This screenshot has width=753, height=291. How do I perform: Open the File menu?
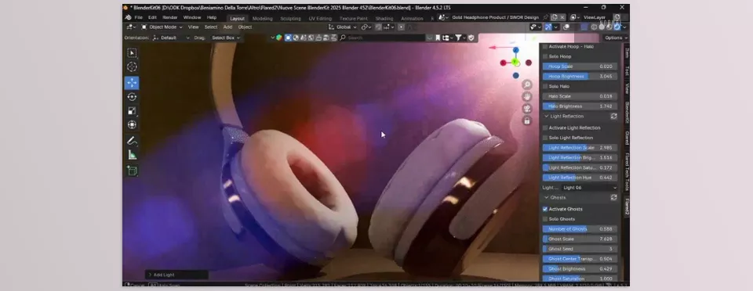(x=138, y=18)
